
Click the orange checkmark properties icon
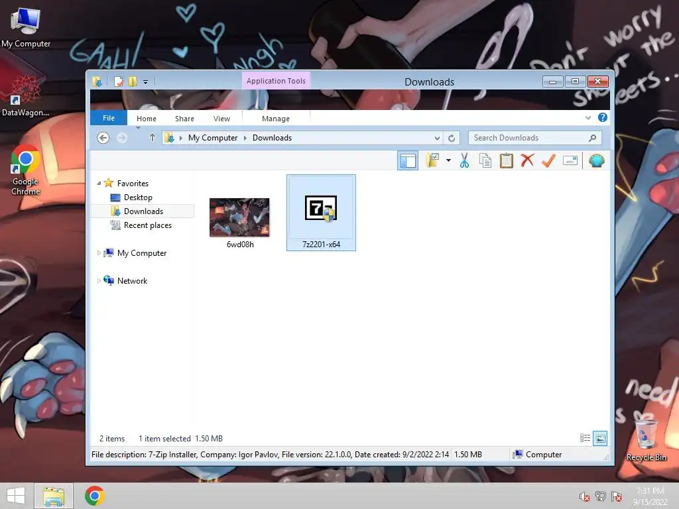coord(548,160)
